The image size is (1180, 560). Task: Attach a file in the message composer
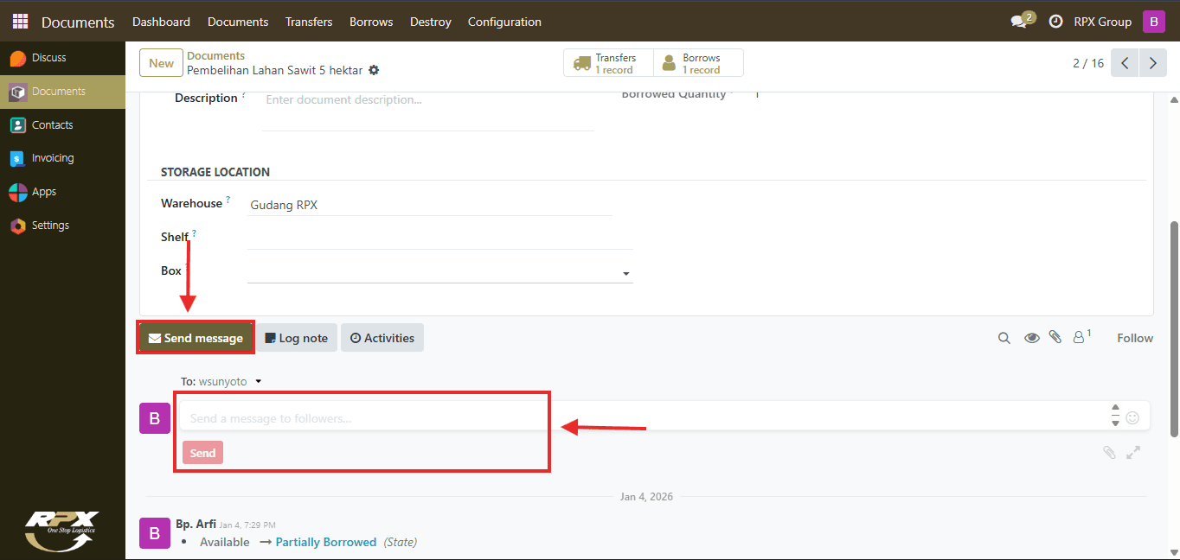(1109, 452)
